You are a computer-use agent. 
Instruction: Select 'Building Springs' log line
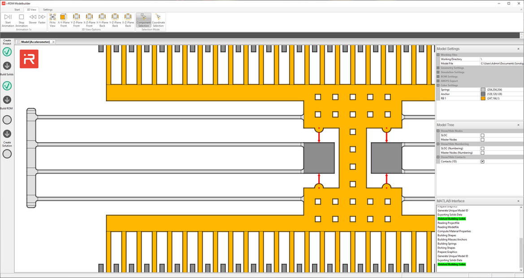click(x=447, y=243)
